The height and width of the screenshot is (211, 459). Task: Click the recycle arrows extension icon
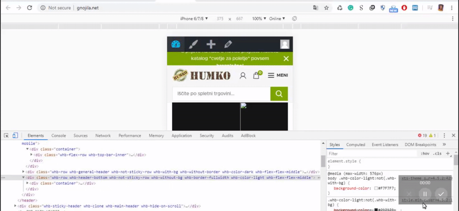pyautogui.click(x=340, y=8)
